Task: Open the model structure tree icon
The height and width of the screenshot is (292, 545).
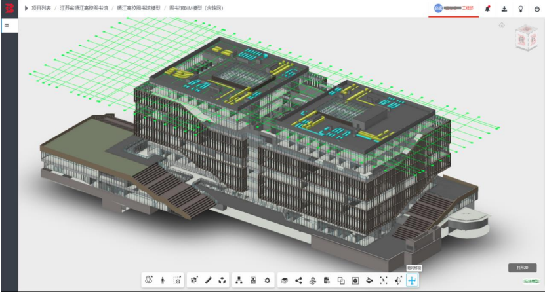Action: pos(239,280)
